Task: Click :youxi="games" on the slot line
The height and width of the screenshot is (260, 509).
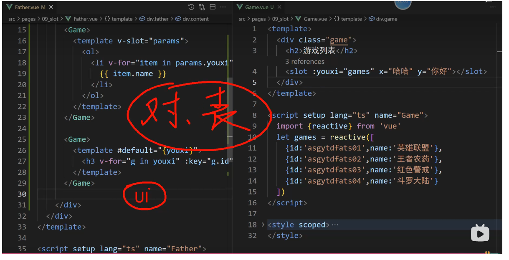Action: (343, 71)
